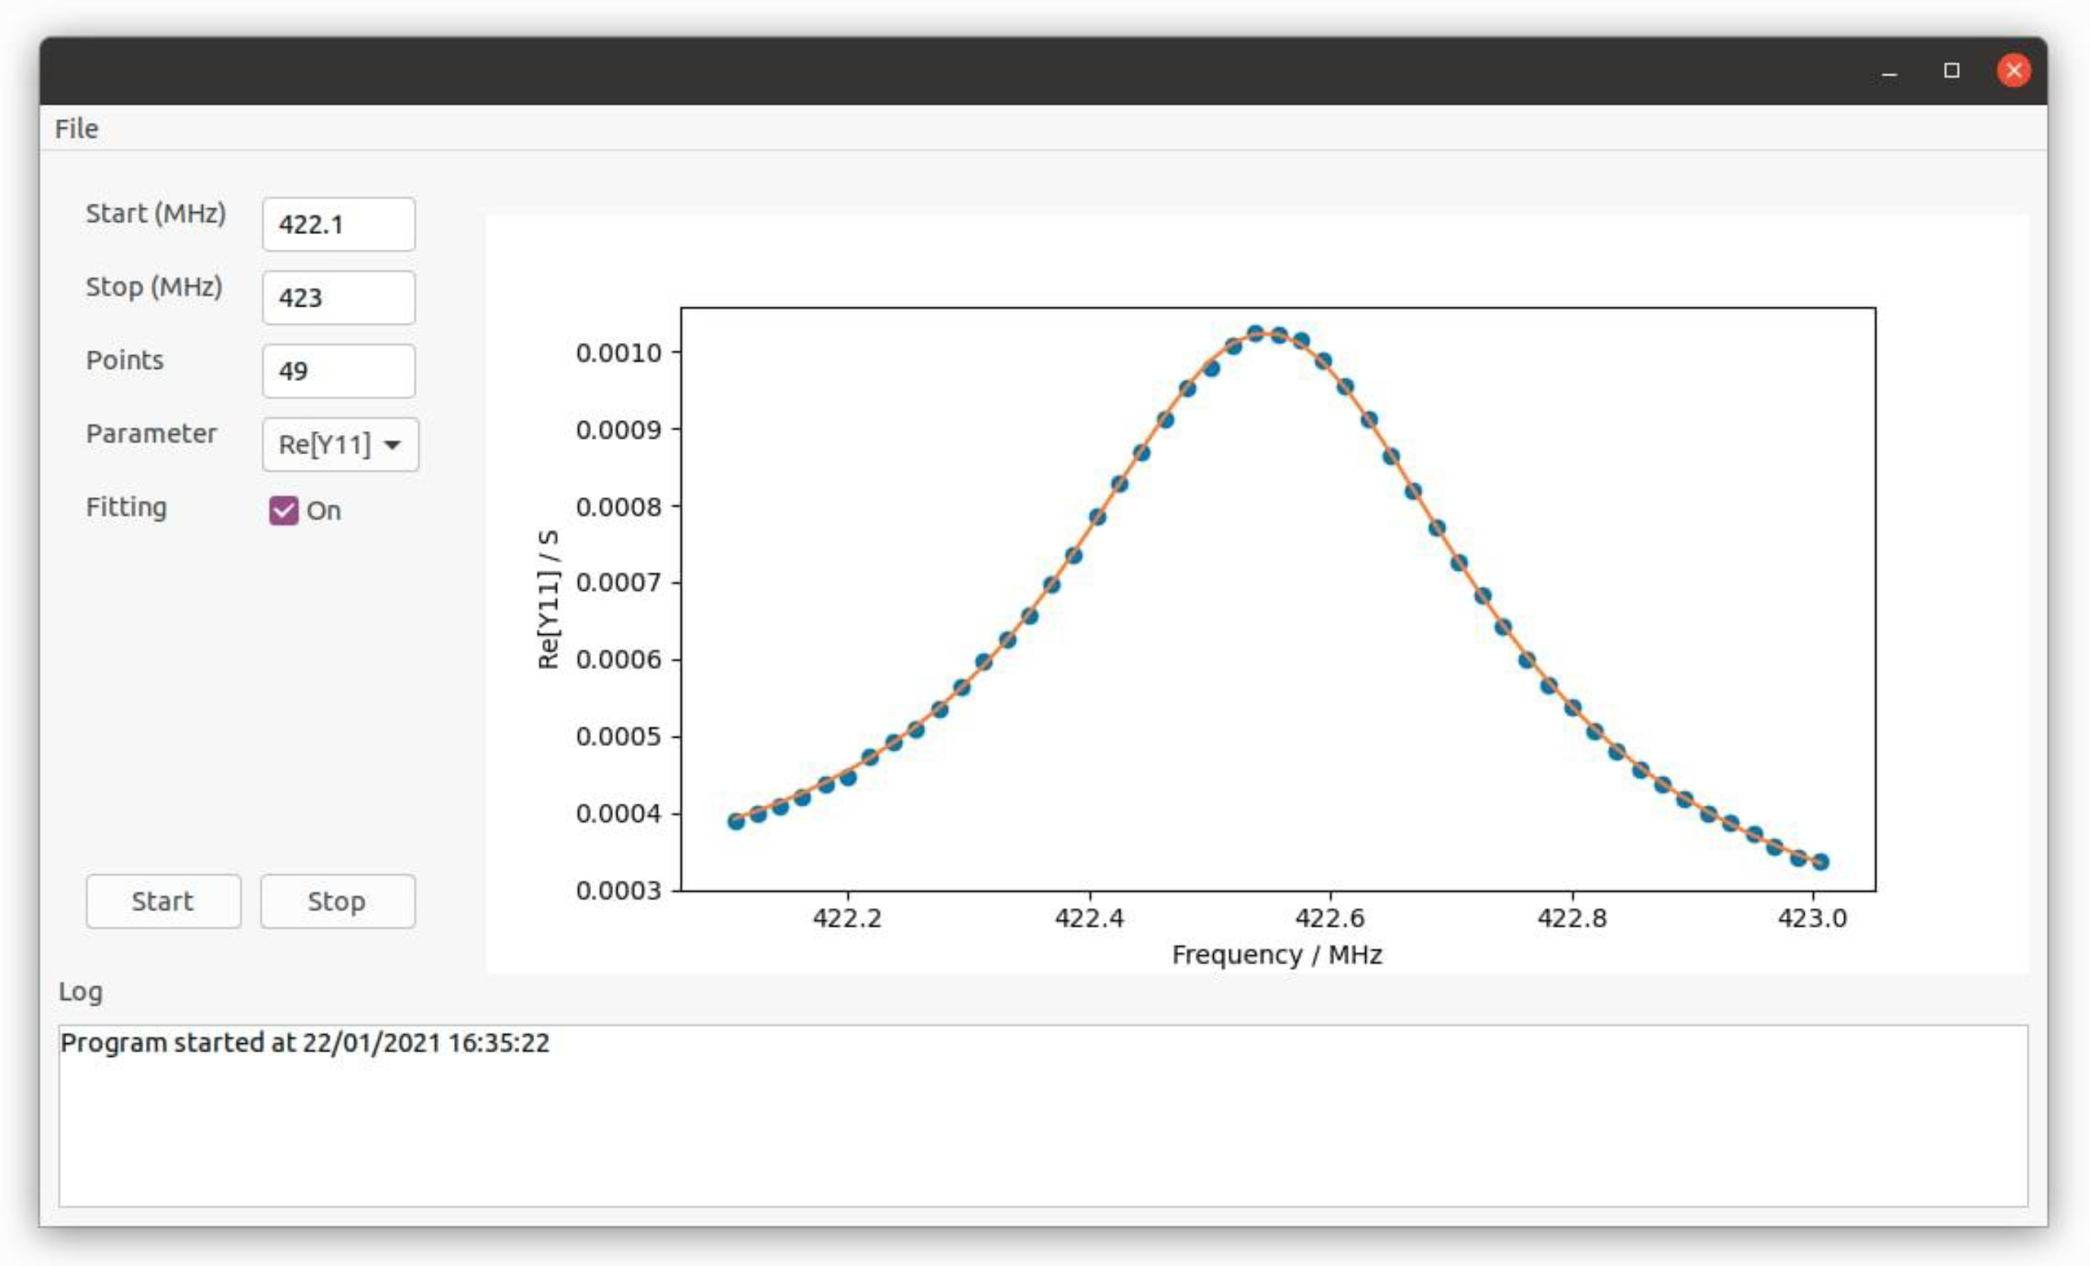Click the Frequency / MHz axis label
The height and width of the screenshot is (1266, 2090).
pos(1276,955)
